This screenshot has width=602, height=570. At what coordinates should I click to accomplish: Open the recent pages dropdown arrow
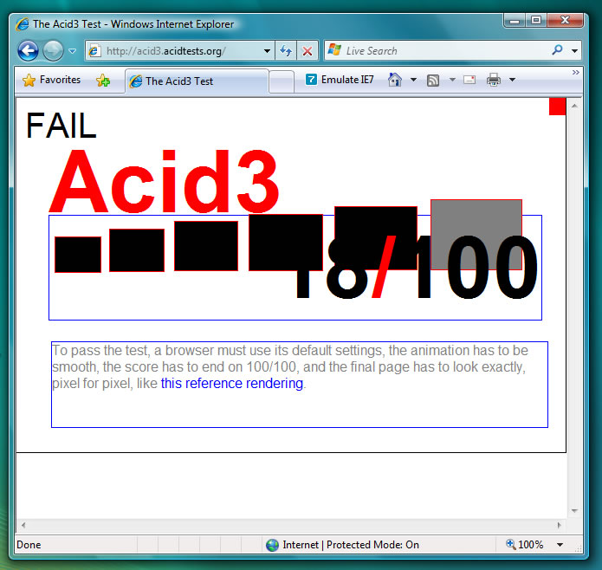73,51
